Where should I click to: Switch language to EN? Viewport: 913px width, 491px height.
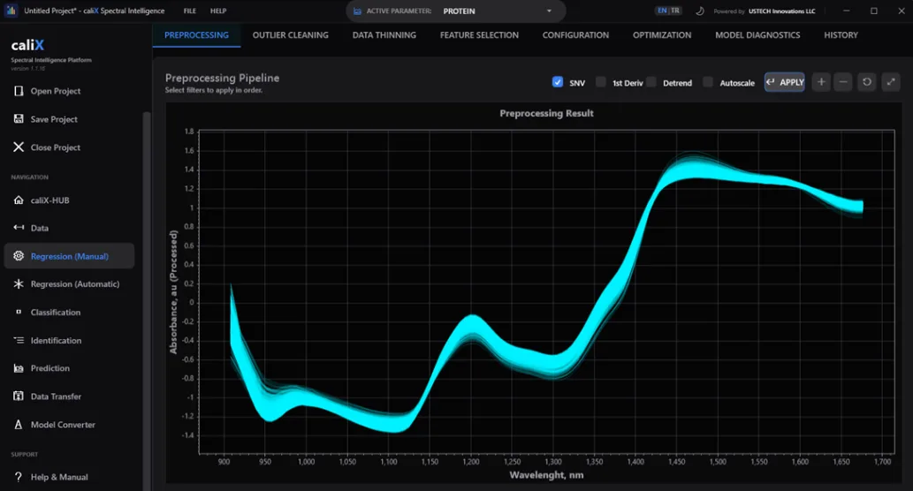661,11
